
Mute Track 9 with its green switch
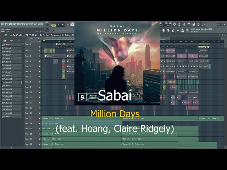pyautogui.click(x=39, y=87)
